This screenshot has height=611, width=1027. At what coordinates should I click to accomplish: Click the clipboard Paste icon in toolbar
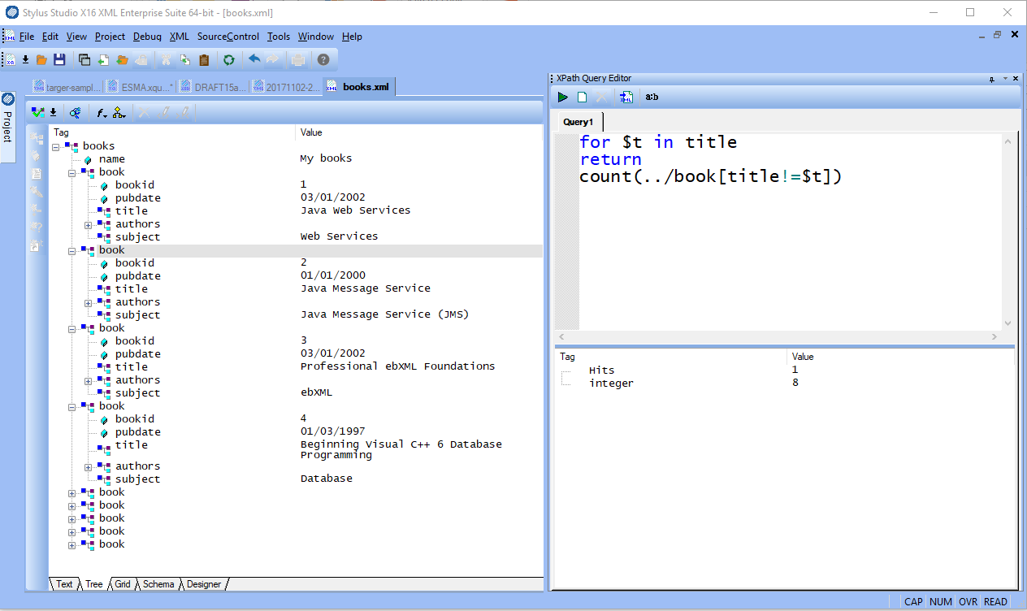204,60
